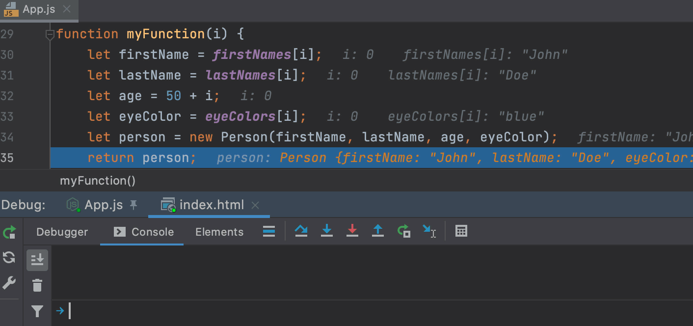This screenshot has height=326, width=693.
Task: Click the Step Over debug icon
Action: [301, 231]
